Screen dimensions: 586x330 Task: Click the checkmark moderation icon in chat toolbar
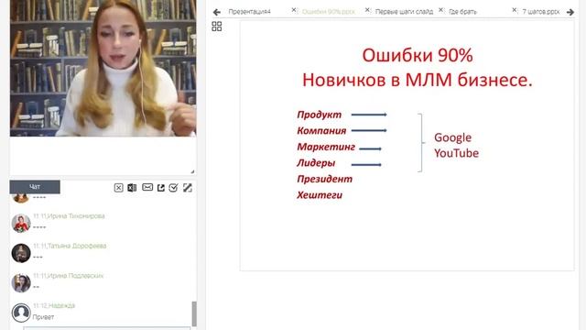(x=173, y=187)
